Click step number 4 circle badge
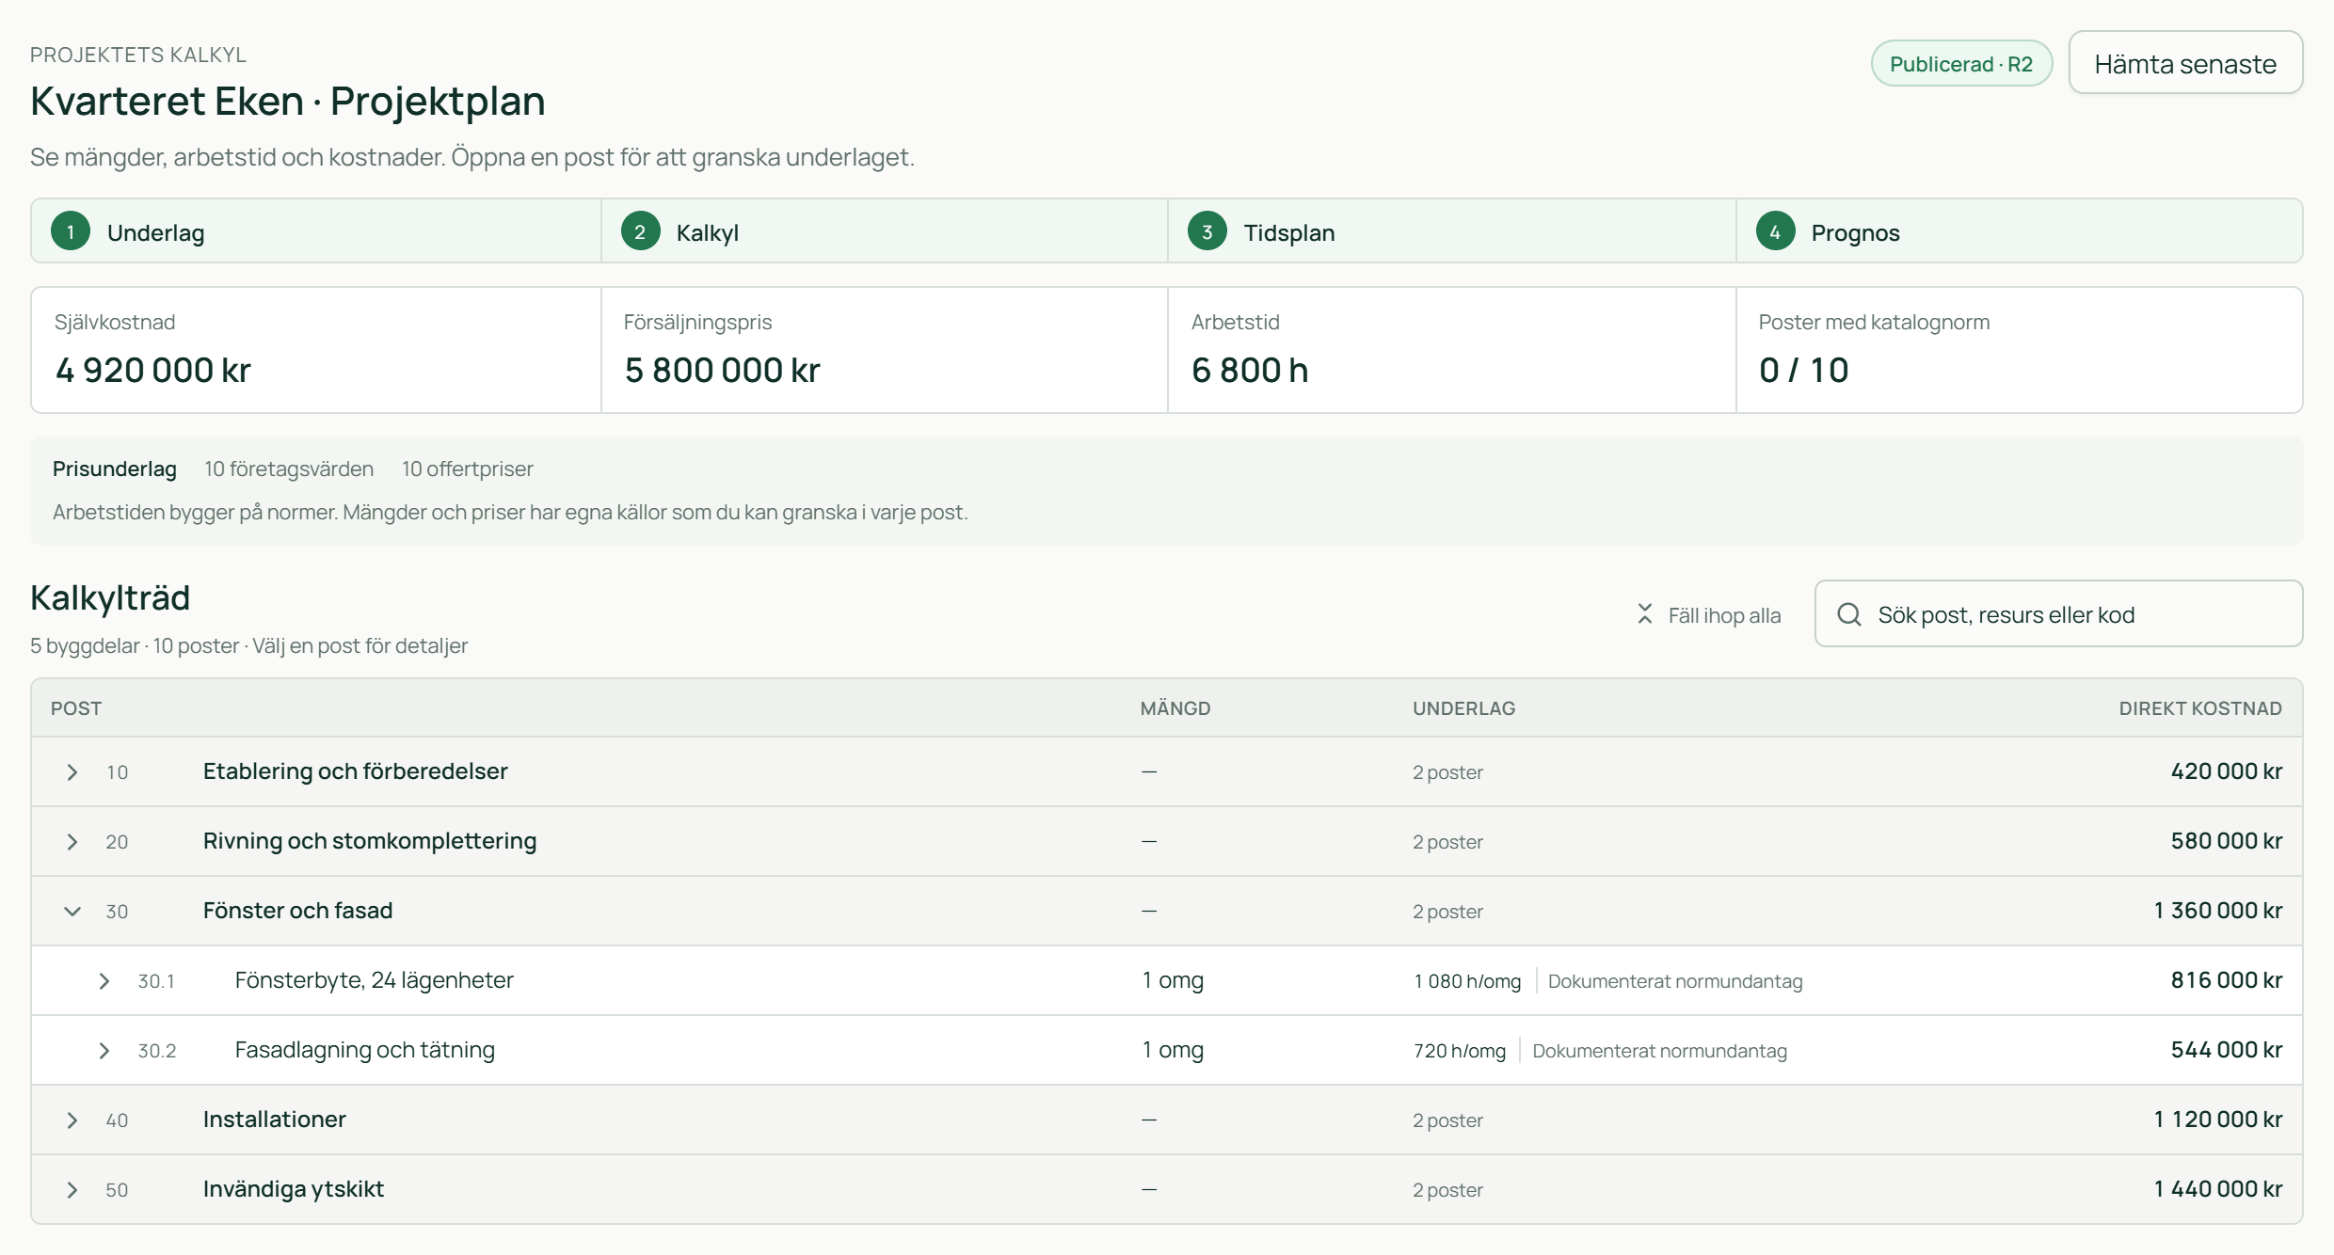The width and height of the screenshot is (2334, 1255). tap(1775, 231)
